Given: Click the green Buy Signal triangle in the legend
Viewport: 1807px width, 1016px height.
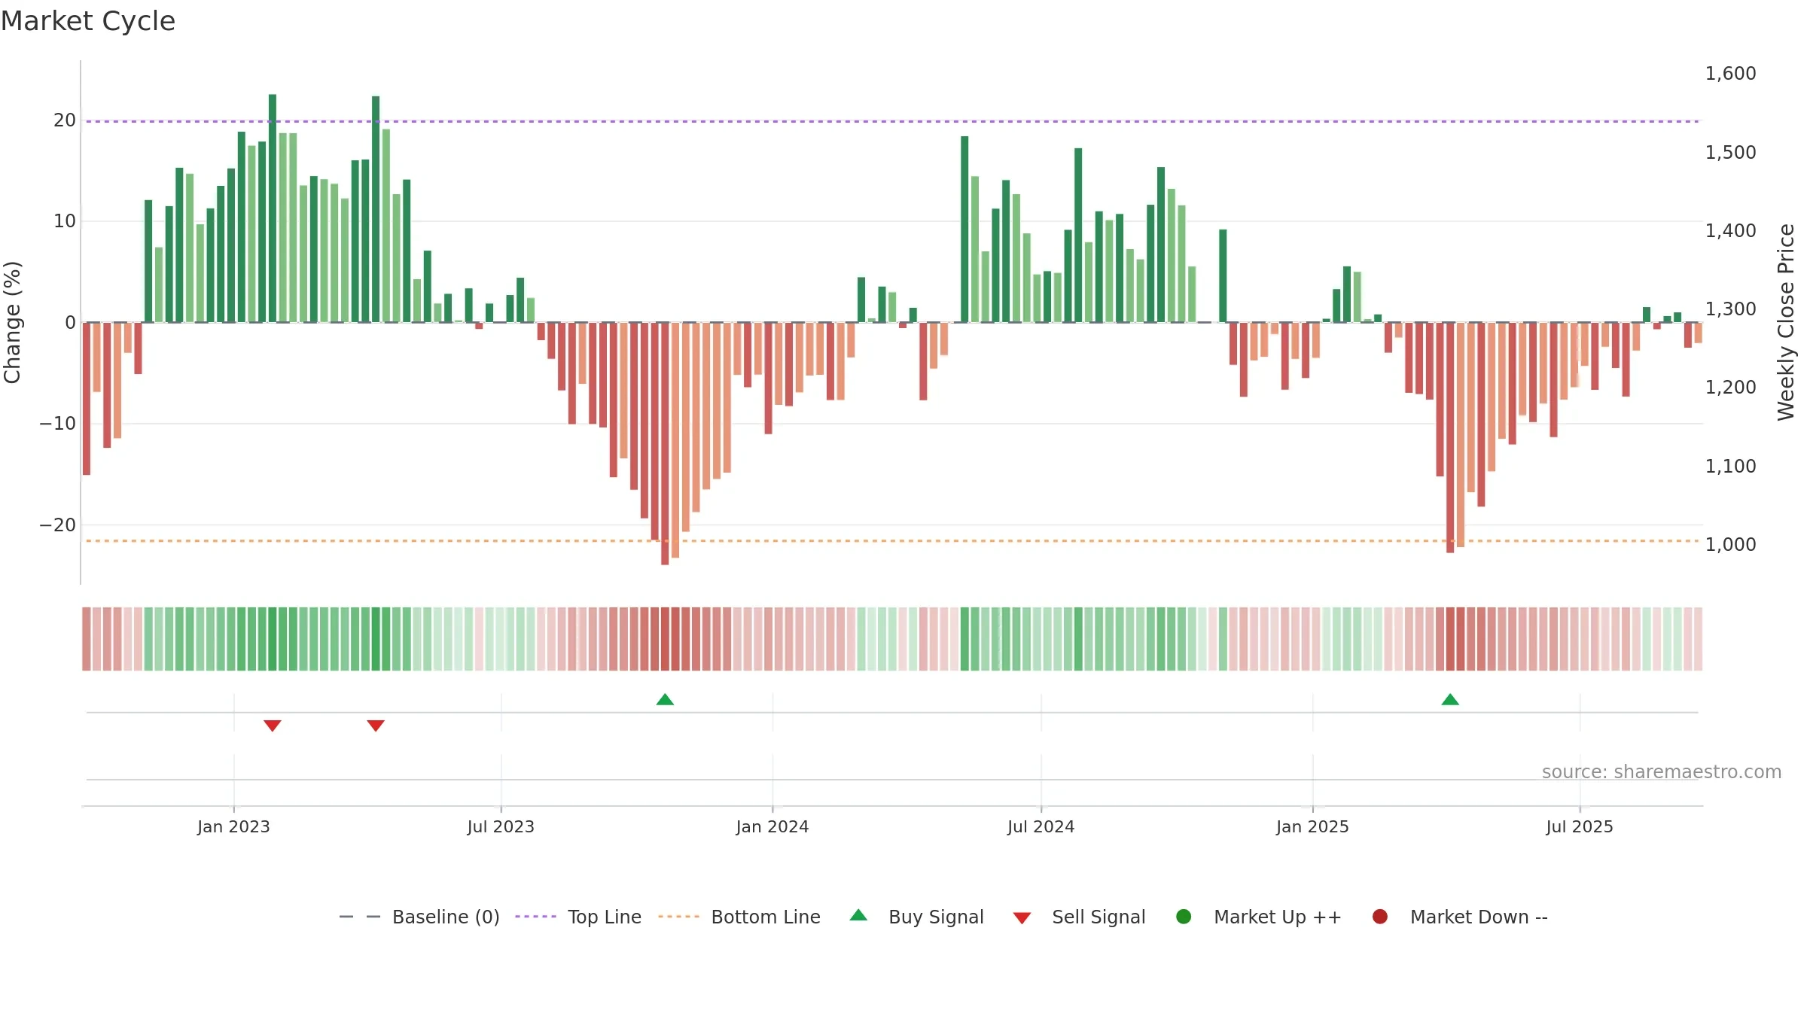Looking at the screenshot, I should point(858,916).
